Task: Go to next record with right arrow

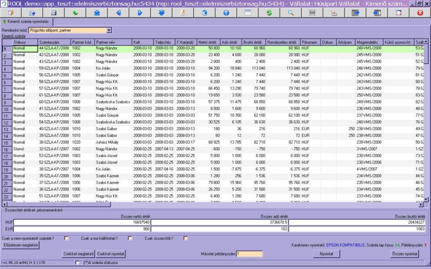Action: tap(140, 12)
